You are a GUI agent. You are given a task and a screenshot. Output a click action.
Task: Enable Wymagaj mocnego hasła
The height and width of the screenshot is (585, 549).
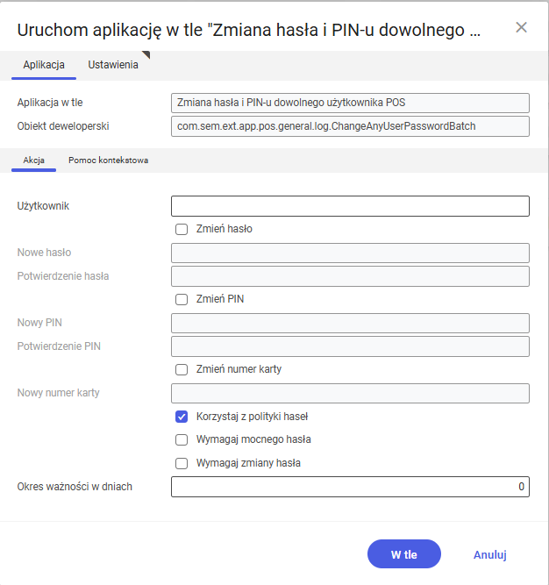tap(182, 439)
